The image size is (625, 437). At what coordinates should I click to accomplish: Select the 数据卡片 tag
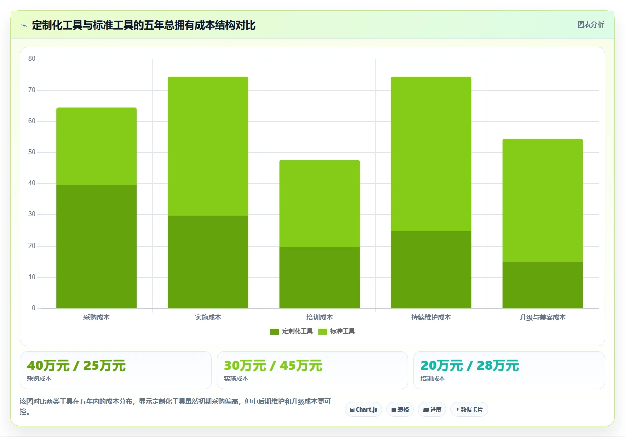pyautogui.click(x=469, y=409)
